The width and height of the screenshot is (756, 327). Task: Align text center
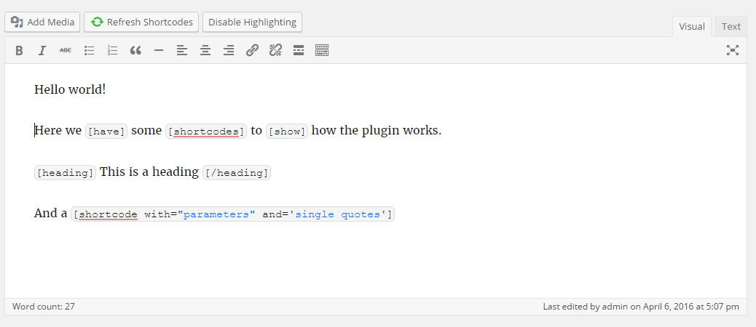(x=205, y=50)
